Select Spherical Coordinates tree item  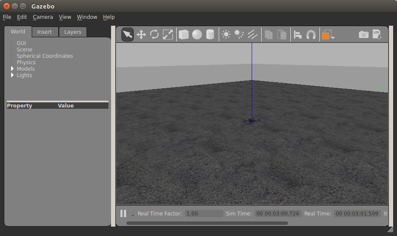(x=45, y=56)
